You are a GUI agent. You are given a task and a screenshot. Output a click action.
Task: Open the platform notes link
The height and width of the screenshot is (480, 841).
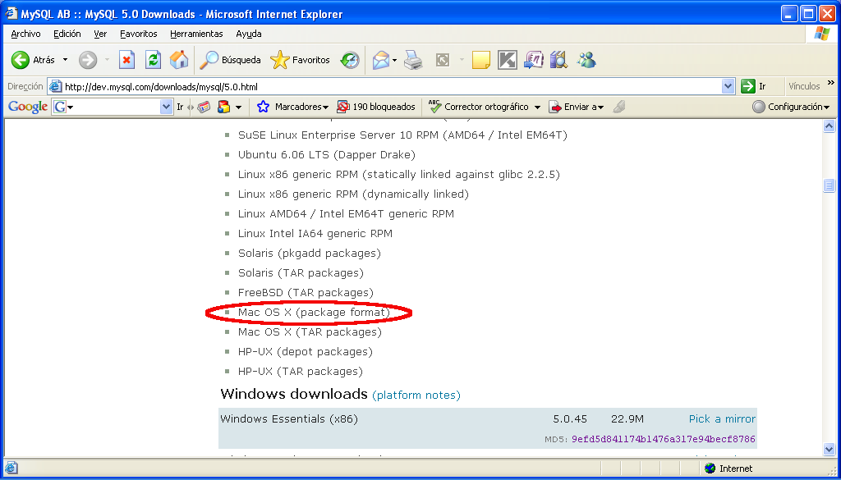click(x=416, y=395)
